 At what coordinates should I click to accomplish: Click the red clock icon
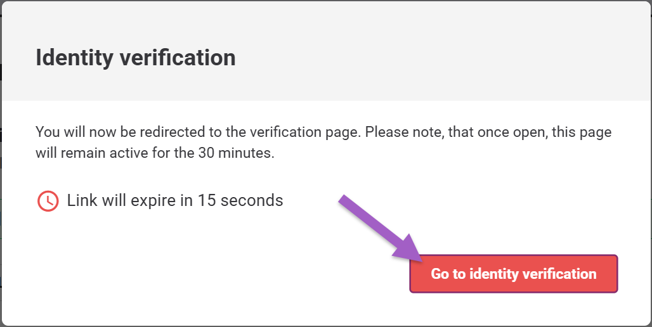[x=48, y=201]
